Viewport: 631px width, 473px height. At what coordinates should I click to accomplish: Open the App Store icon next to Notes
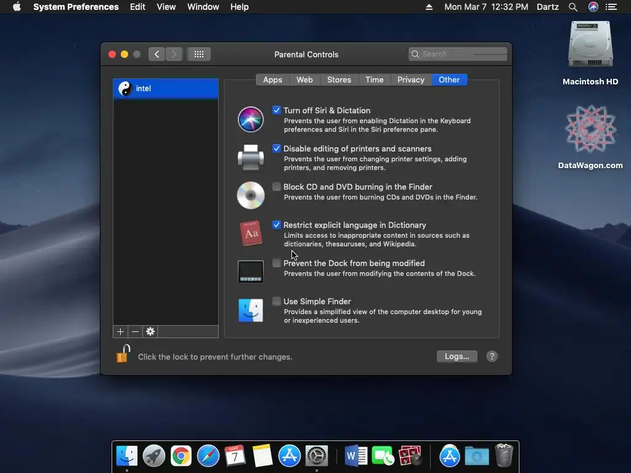click(290, 456)
